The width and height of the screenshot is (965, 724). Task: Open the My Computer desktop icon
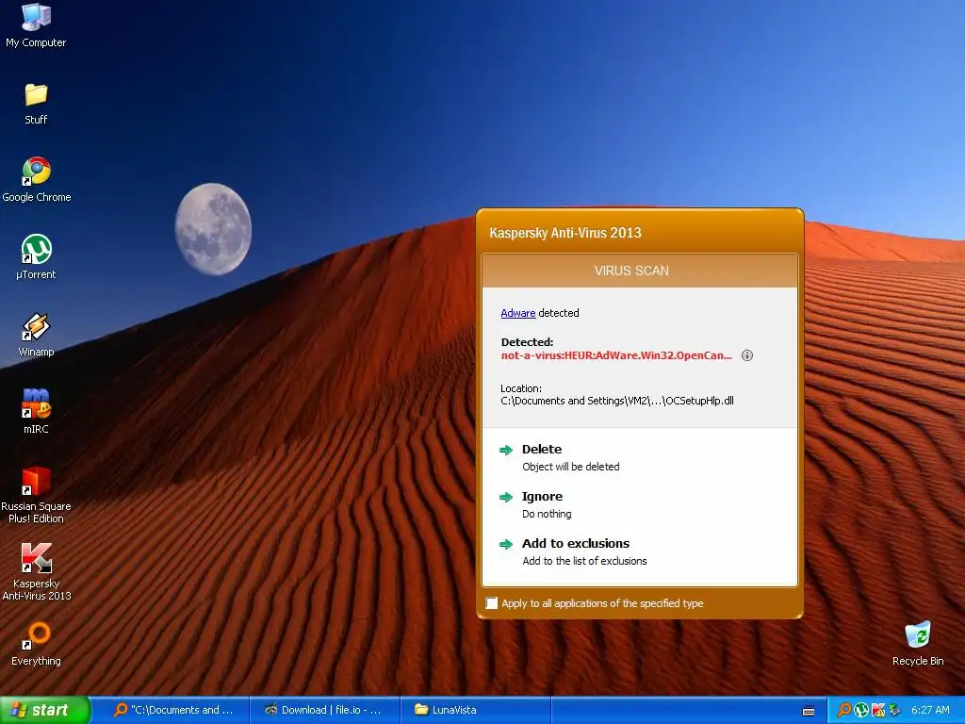37,25
